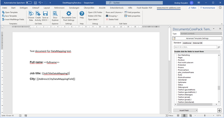Click the gear icon beside Insert Field
Viewport: 224px width, 118px height.
click(220, 110)
